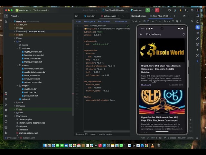Open the device selector Pixel 7 Pro dropdown

(115, 10)
